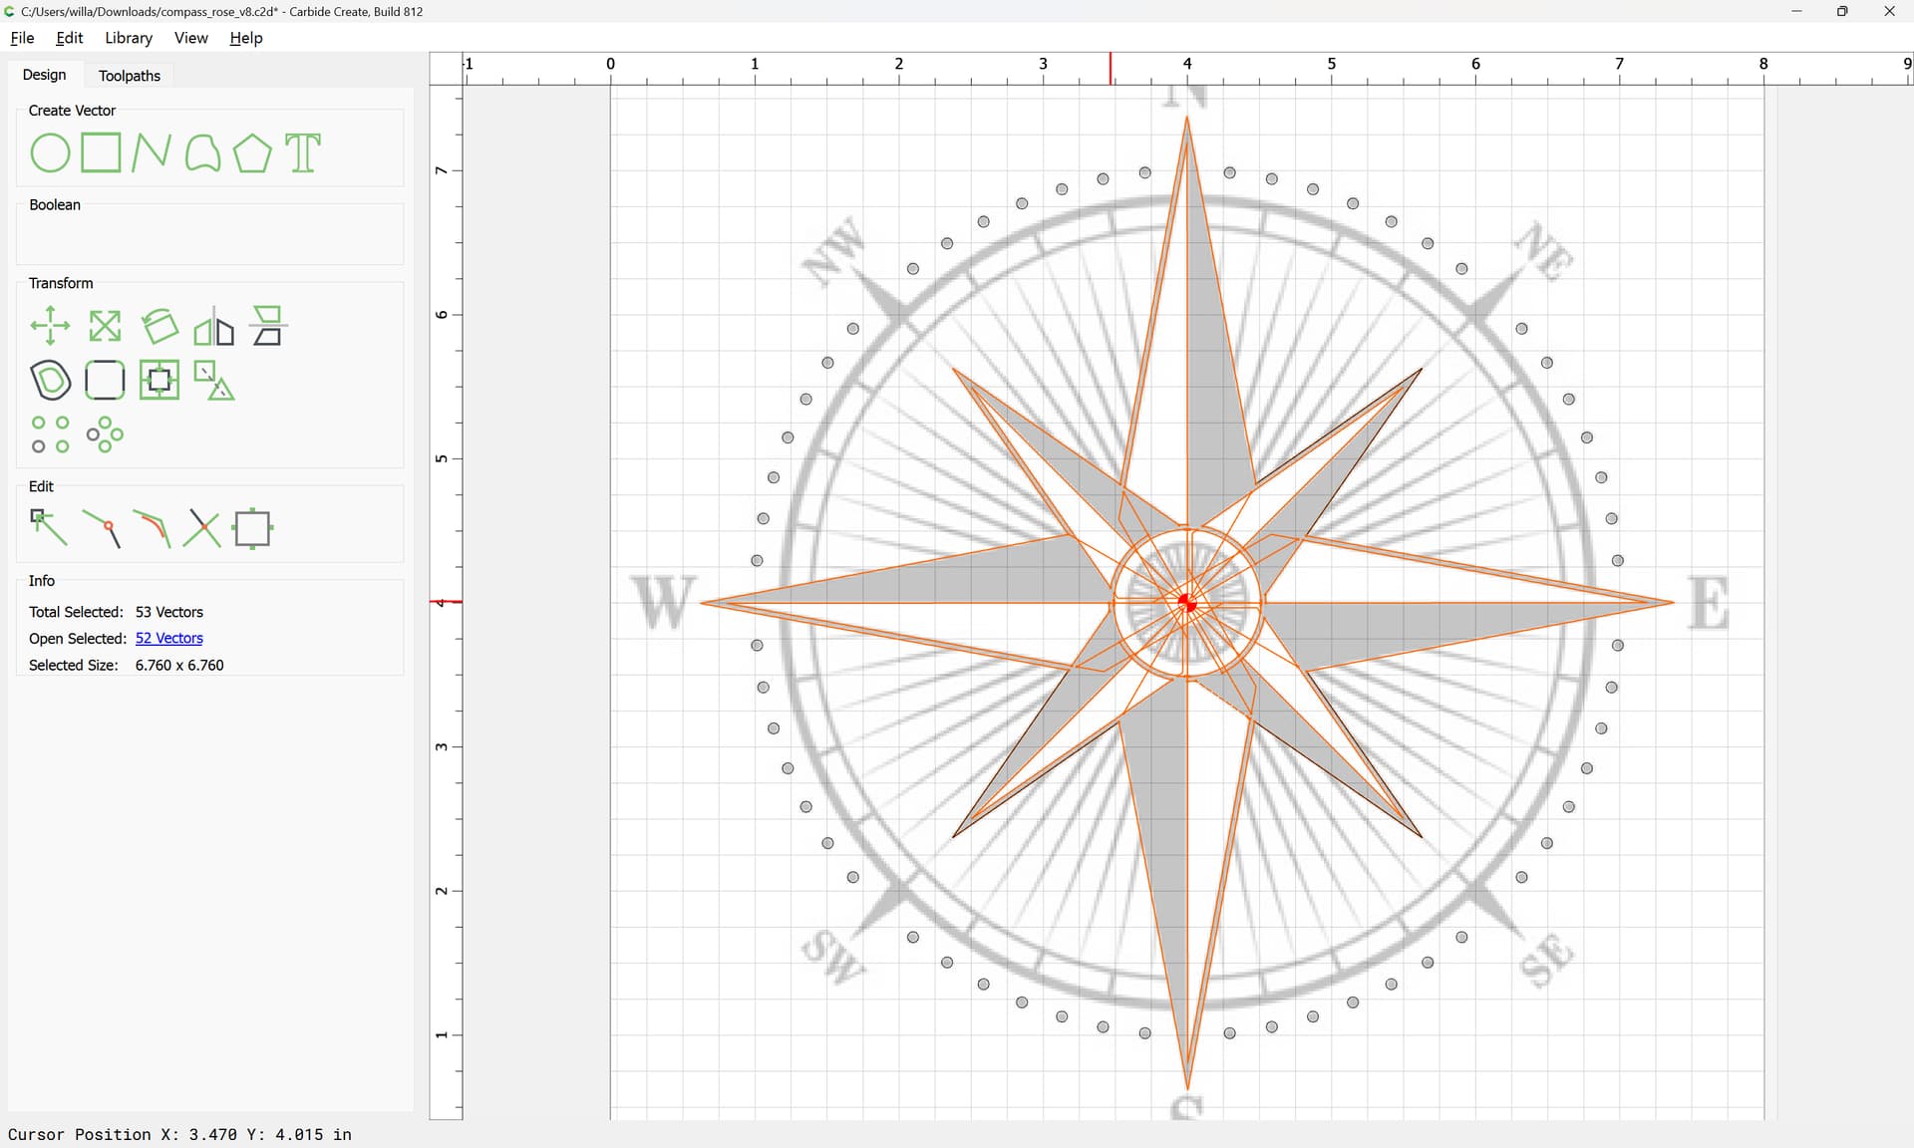Click the Move transform icon
Image resolution: width=1914 pixels, height=1148 pixels.
click(50, 326)
